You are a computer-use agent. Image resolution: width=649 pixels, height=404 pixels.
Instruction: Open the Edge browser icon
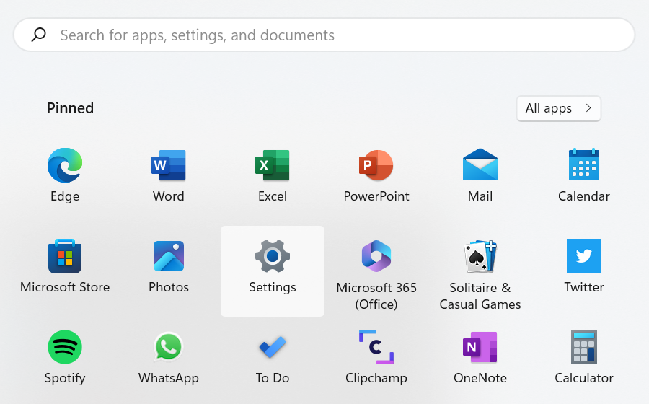(65, 165)
